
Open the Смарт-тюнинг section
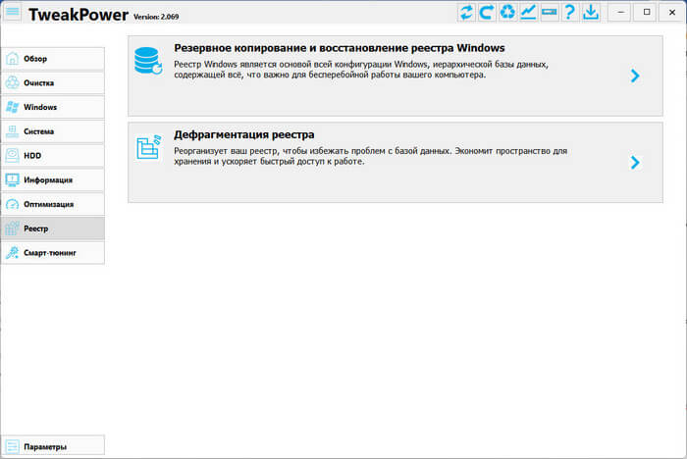coord(52,253)
